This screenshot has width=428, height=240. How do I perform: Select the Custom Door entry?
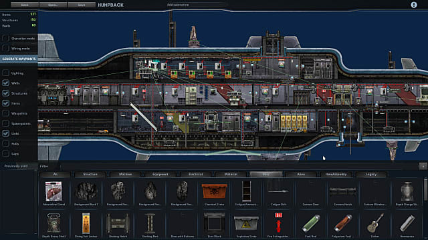[310, 193]
